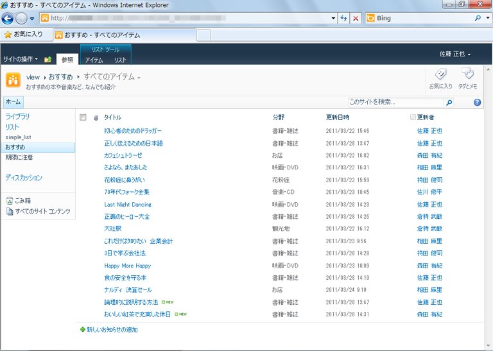Sort by the 分野 column header

coord(279,117)
